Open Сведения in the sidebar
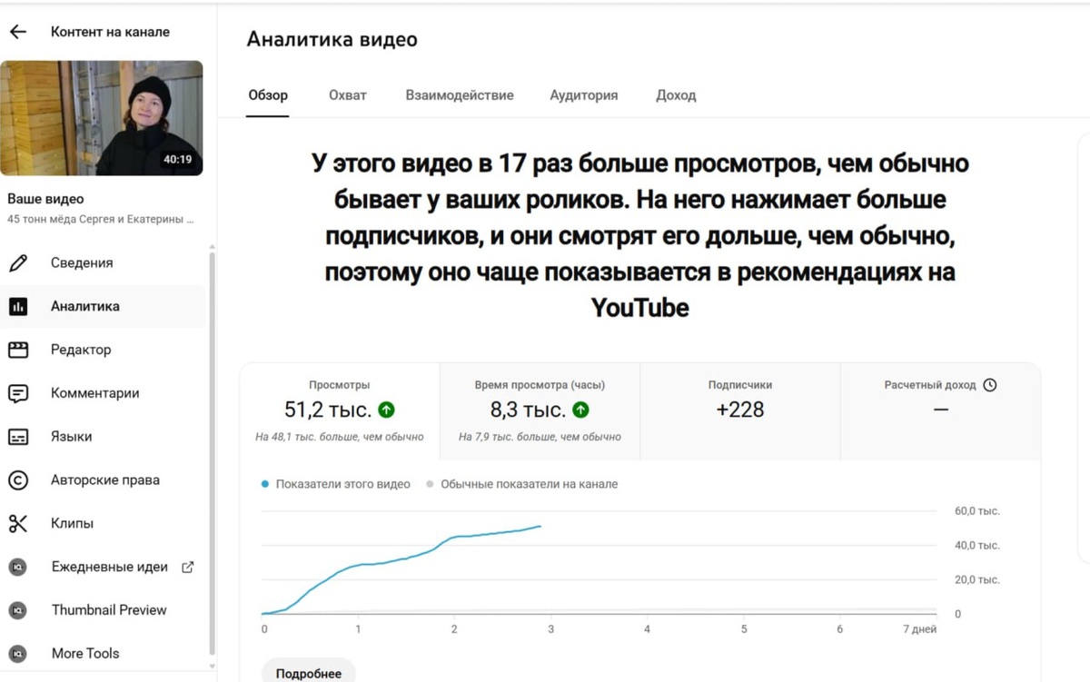The height and width of the screenshot is (682, 1090). coord(104,263)
